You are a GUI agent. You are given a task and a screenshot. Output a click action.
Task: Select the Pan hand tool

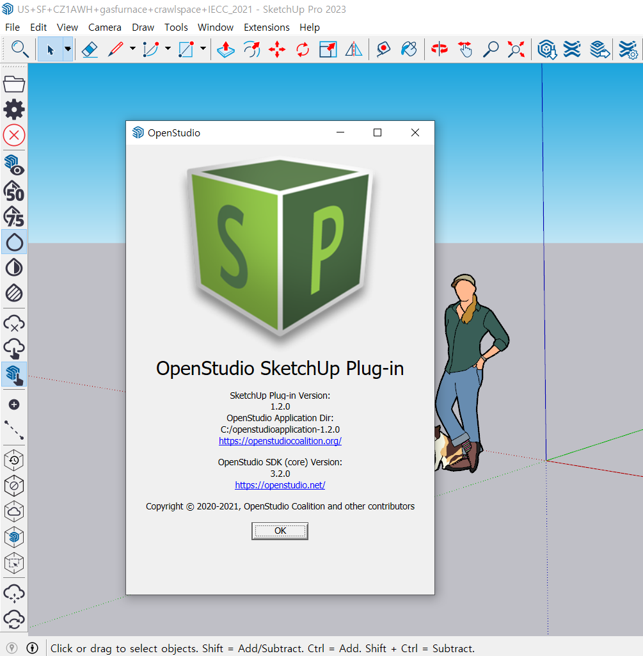coord(464,49)
